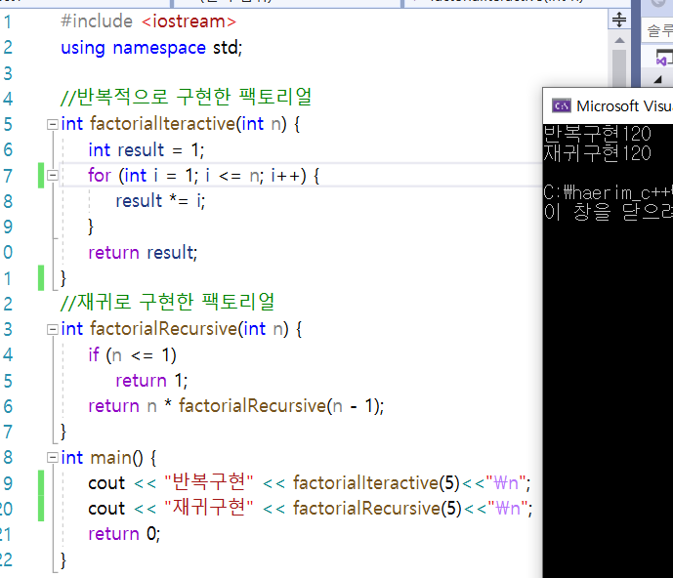Click the editor vertical scrollbar thumb
673x578 pixels.
tap(619, 67)
